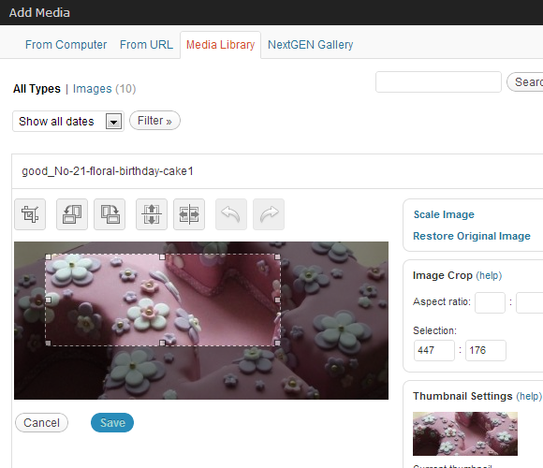Screen dimensions: 543x468
Task: Flip image horizontally
Action: point(189,214)
